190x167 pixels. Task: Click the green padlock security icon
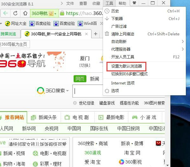pyautogui.click(x=62, y=13)
